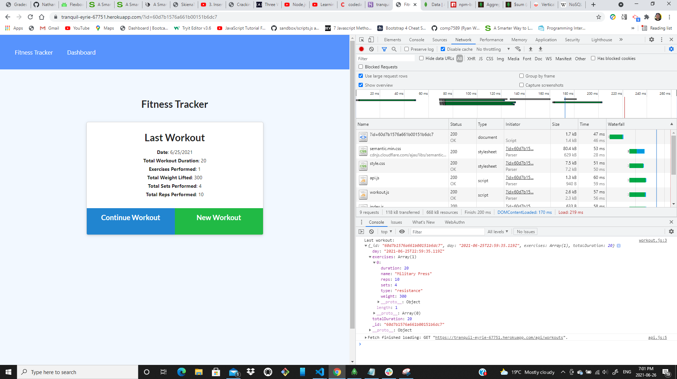Open Visual Studio Code from taskbar
The image size is (677, 379).
coord(319,372)
